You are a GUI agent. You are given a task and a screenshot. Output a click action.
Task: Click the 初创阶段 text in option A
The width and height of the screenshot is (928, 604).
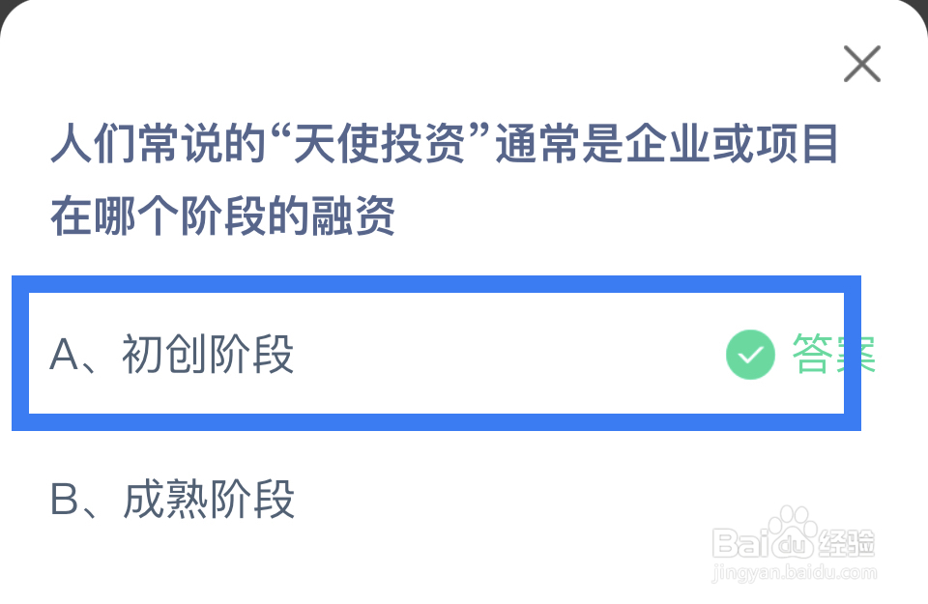click(208, 355)
